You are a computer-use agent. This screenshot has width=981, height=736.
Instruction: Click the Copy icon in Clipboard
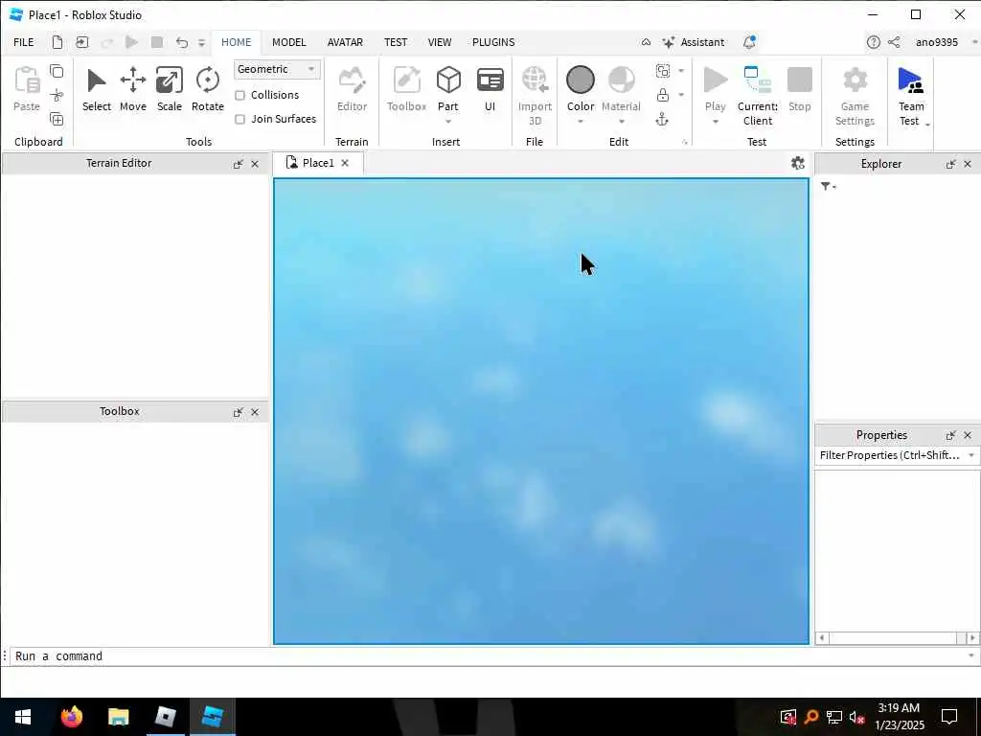pyautogui.click(x=57, y=71)
